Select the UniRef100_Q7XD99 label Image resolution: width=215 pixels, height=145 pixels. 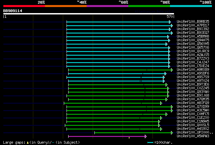click(193, 107)
